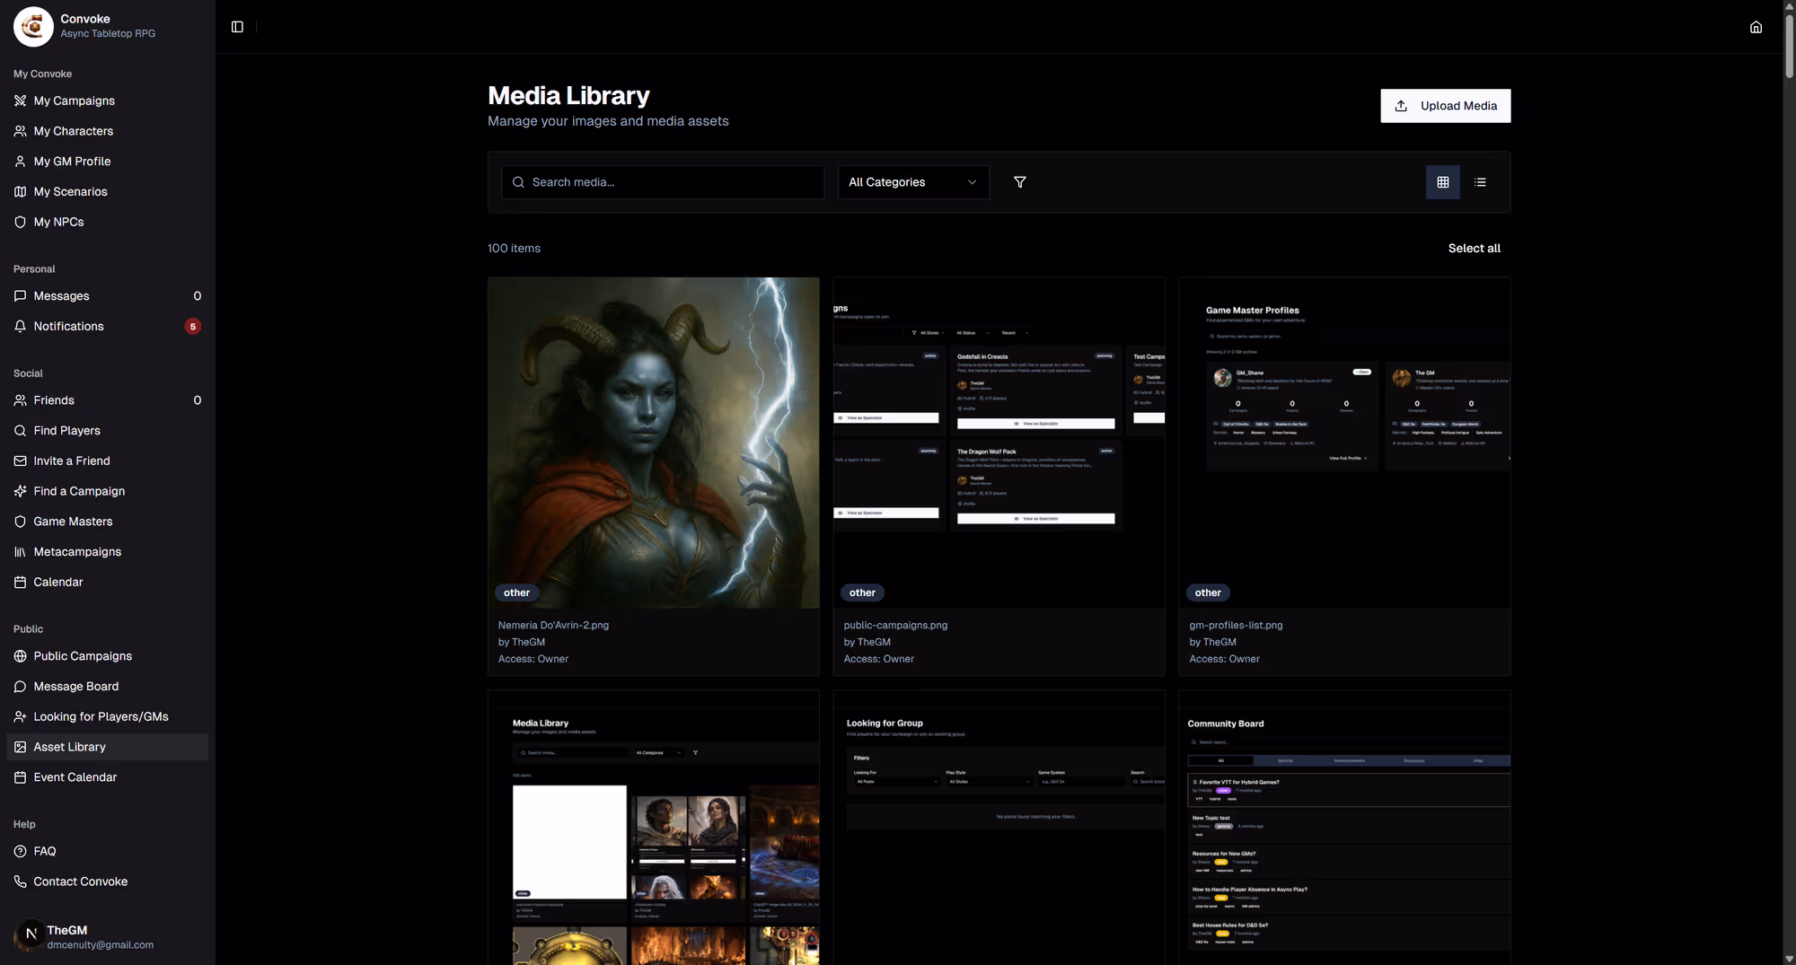1796x965 pixels.
Task: Click the Contact Convoke phone icon
Action: click(20, 882)
